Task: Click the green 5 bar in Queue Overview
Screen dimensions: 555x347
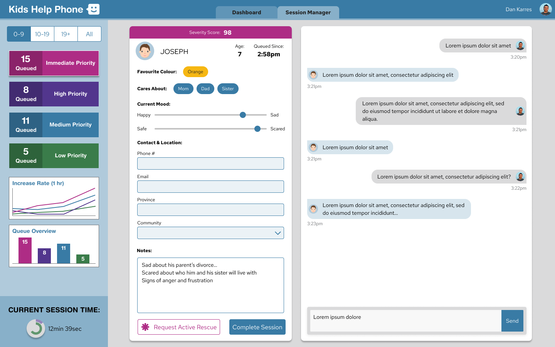Action: click(83, 259)
